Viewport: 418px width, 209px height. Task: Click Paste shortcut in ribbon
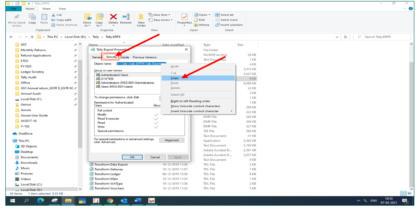[x=64, y=25]
